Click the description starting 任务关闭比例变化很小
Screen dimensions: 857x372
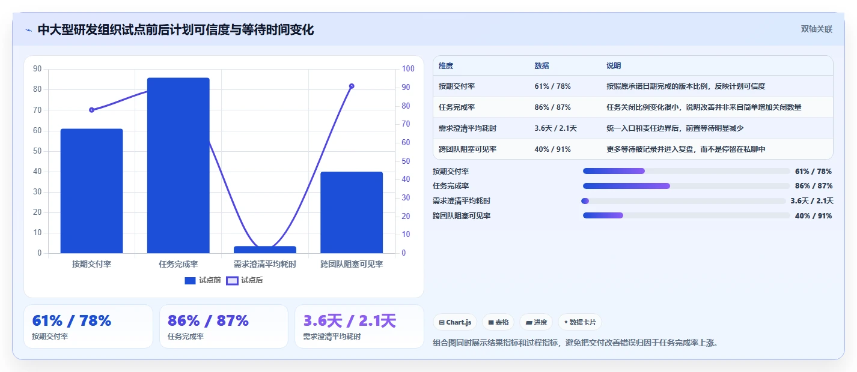(x=704, y=107)
